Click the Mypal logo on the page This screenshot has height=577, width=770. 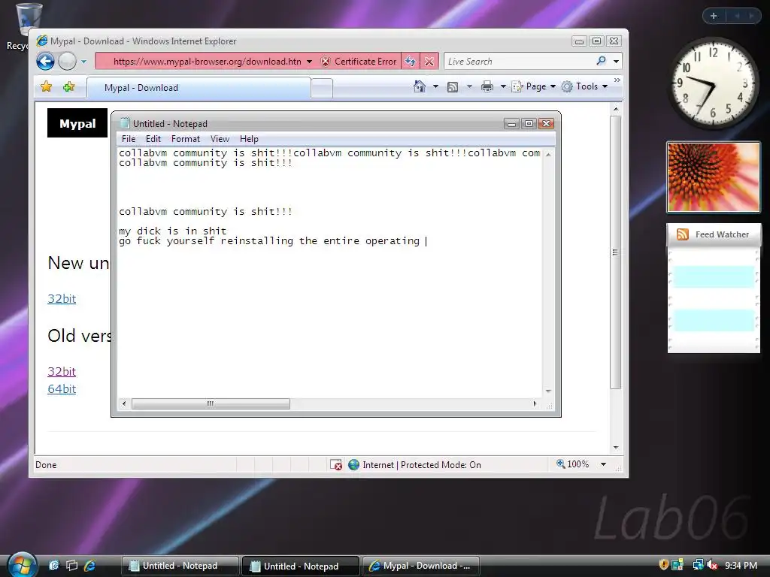(x=77, y=123)
